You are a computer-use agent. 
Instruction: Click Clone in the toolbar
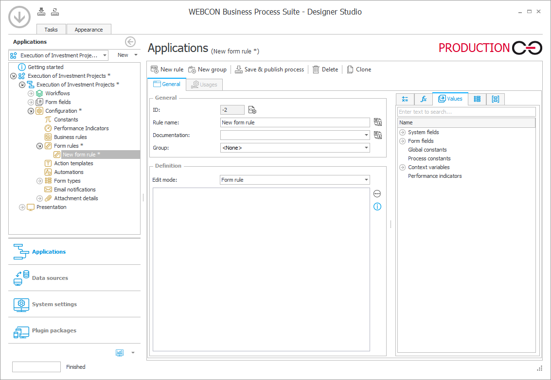(x=359, y=69)
